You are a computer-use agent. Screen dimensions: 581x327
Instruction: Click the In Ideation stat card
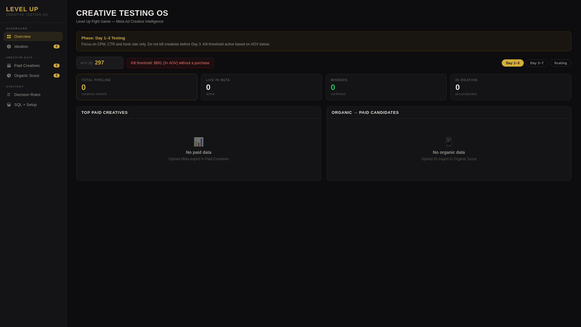click(x=511, y=87)
